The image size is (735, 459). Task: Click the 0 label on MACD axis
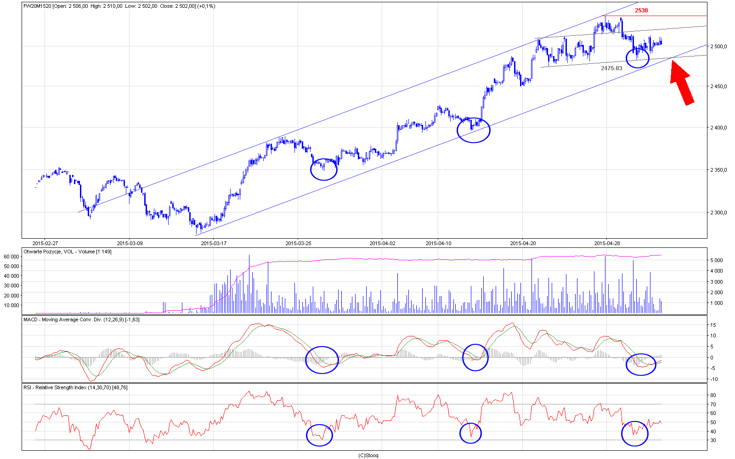[712, 358]
